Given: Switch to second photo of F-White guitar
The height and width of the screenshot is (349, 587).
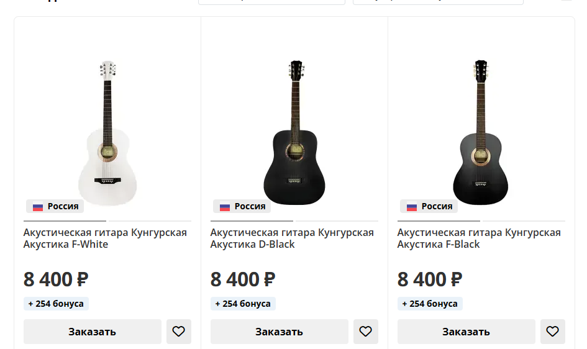Looking at the screenshot, I should 150,220.
